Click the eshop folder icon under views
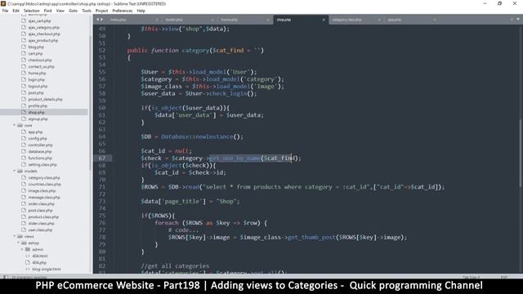The height and width of the screenshot is (294, 523). coord(24,243)
